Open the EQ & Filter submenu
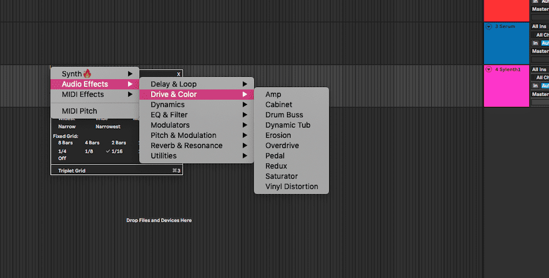 [x=196, y=115]
